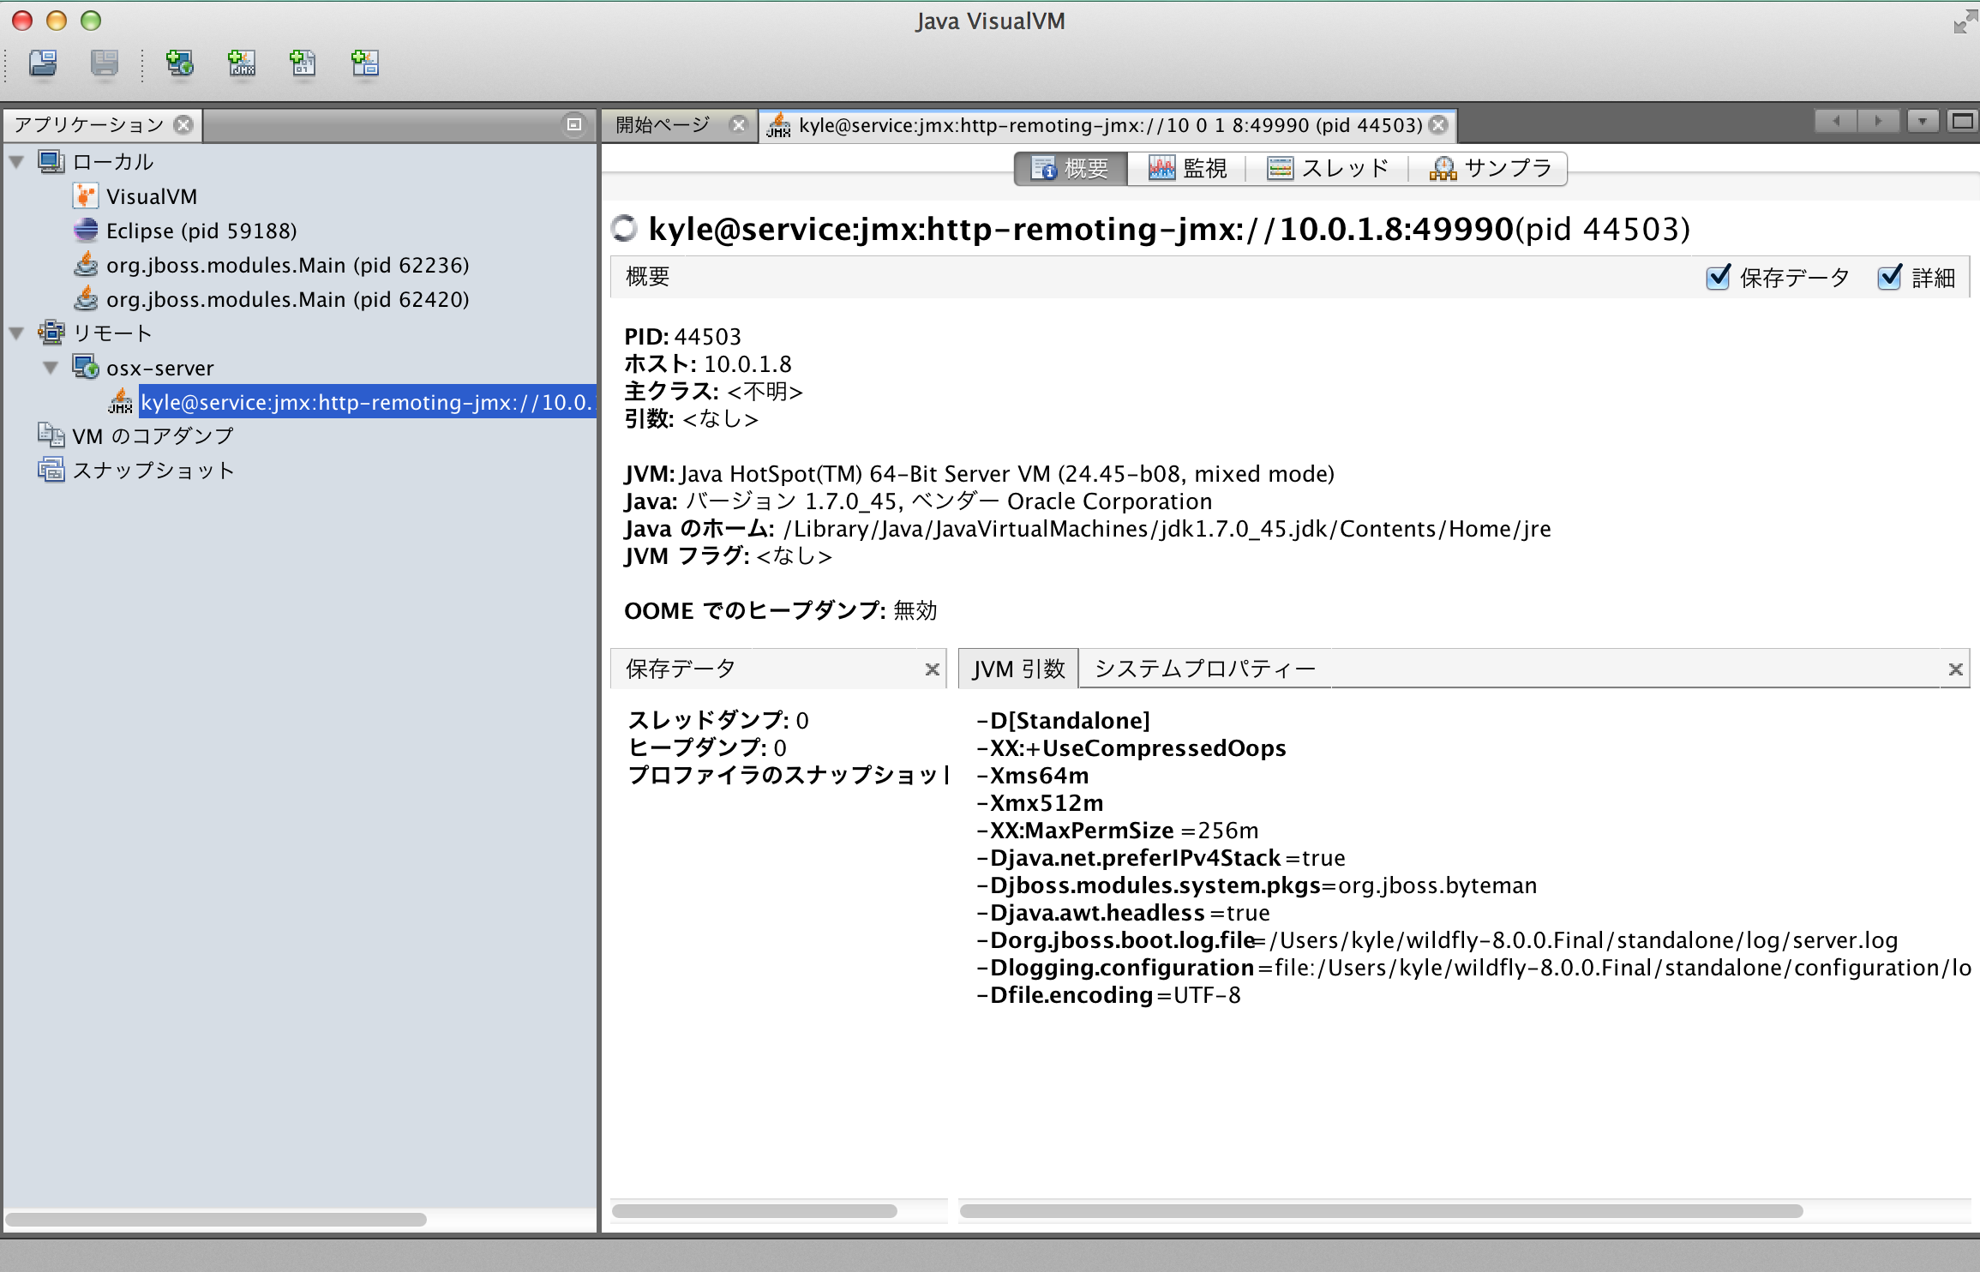Toggle the 詳細 checkbox

pos(1890,277)
